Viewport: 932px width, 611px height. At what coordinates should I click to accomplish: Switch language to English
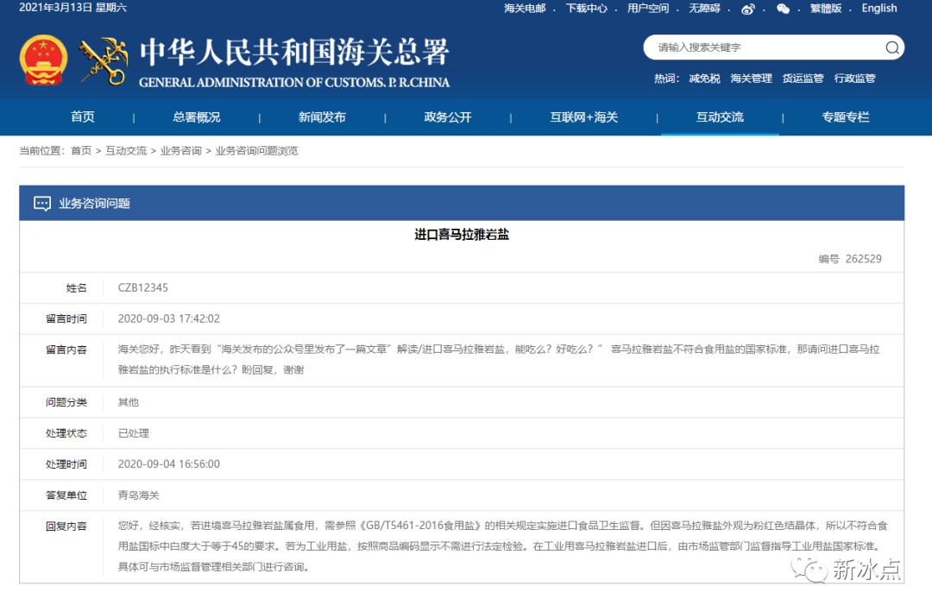click(x=878, y=9)
